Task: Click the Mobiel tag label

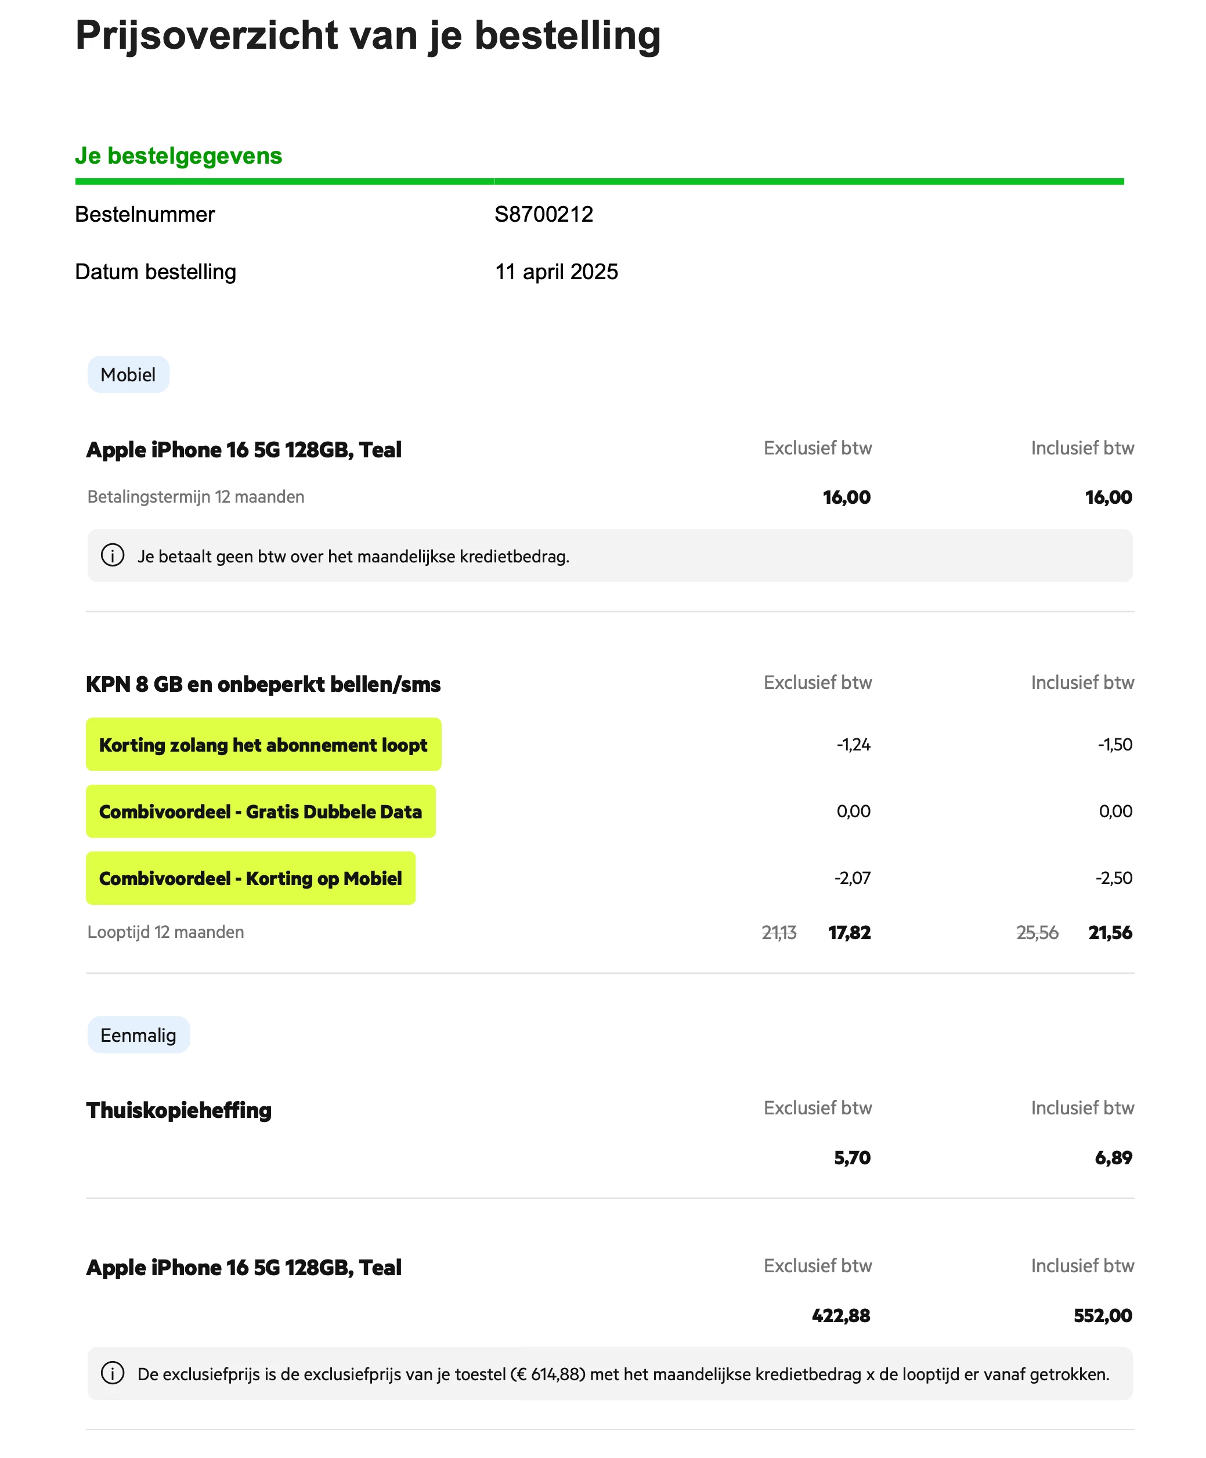Action: click(x=128, y=375)
